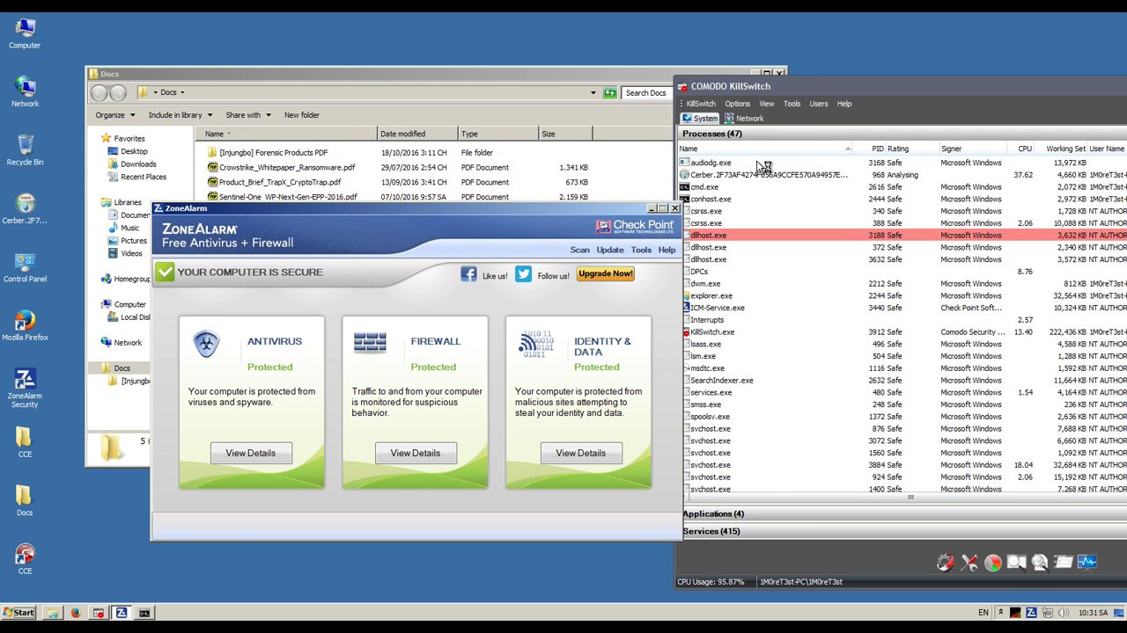This screenshot has width=1127, height=633.
Task: Select explorer.exe process row
Action: (902, 295)
